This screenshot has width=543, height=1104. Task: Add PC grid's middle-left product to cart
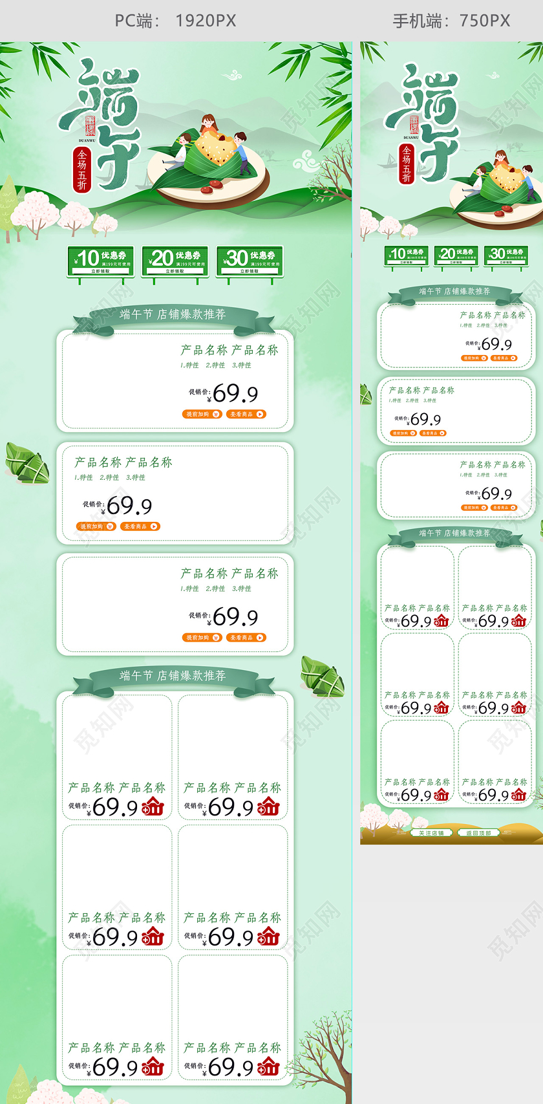(x=153, y=936)
